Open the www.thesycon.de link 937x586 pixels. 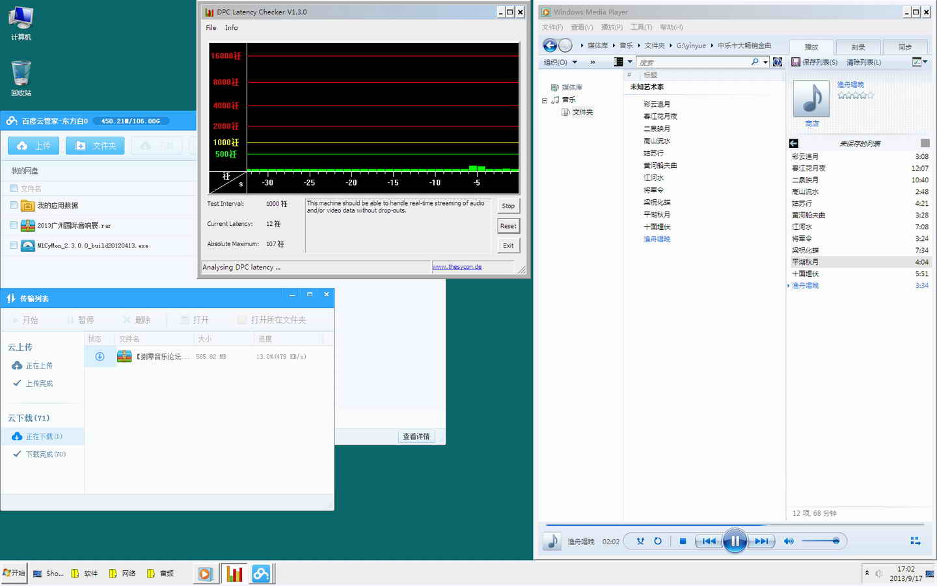457,267
